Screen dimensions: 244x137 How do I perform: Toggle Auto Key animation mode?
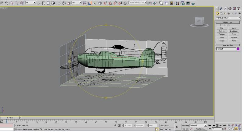185,125
